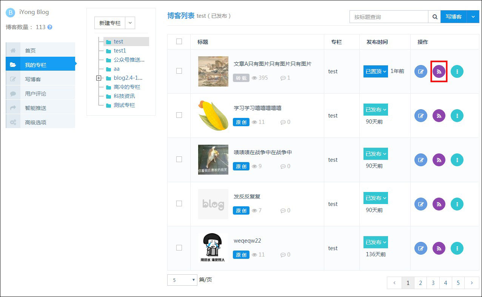Viewport: 482px width, 297px height.
Task: Click RSS push icon for 发反反复复 row
Action: click(439, 204)
